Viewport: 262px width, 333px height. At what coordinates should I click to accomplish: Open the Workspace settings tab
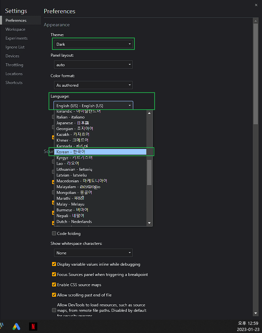(x=21, y=29)
